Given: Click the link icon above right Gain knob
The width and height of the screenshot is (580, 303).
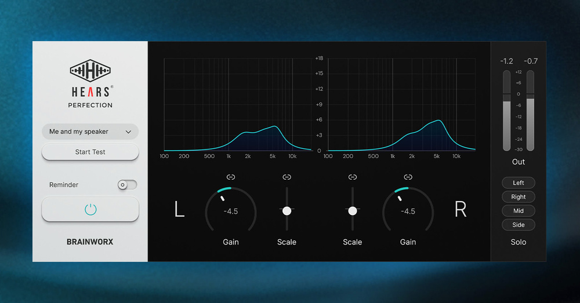Looking at the screenshot, I should tap(408, 177).
